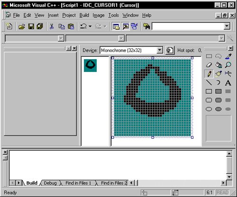Click the cursor preview thumbnail
This screenshot has height=197, width=237.
click(x=90, y=65)
